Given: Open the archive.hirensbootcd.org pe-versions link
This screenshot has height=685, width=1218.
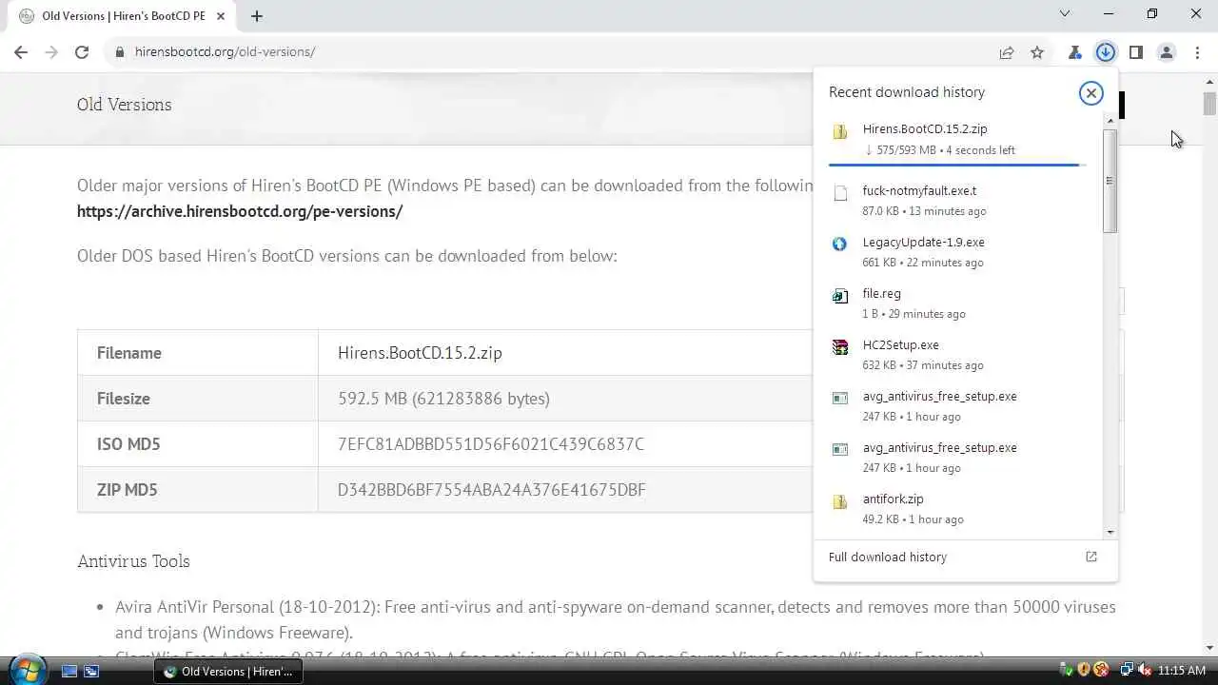Looking at the screenshot, I should (x=240, y=211).
